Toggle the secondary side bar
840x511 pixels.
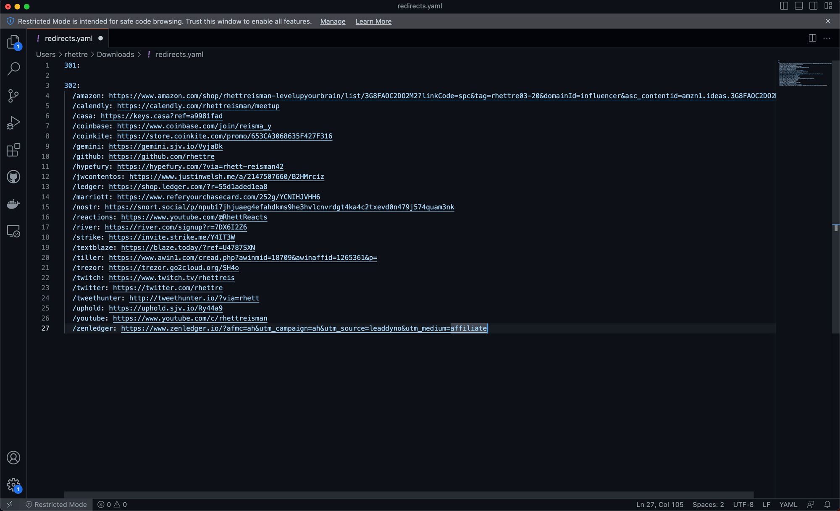coord(814,6)
